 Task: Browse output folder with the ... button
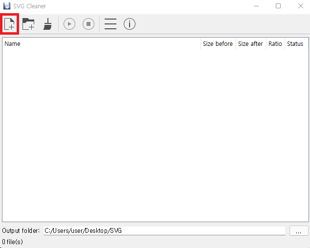click(299, 230)
